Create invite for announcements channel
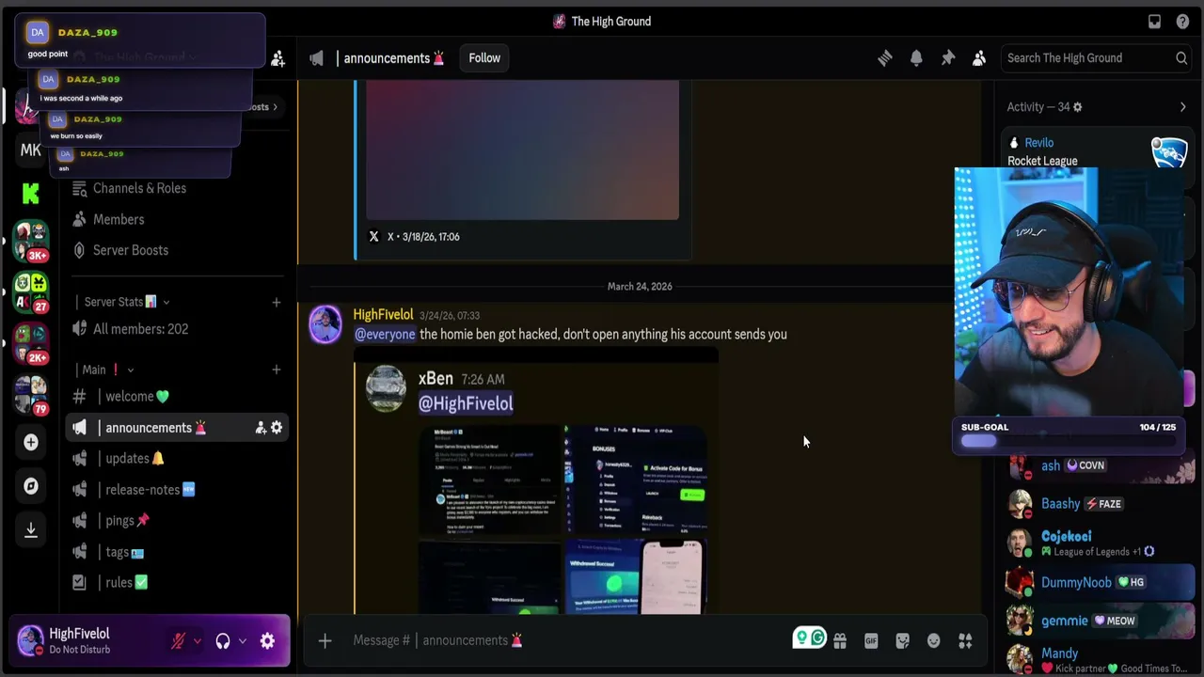 click(261, 428)
